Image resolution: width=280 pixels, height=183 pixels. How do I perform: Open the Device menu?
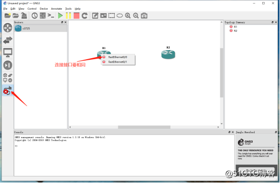pyautogui.click(x=44, y=9)
